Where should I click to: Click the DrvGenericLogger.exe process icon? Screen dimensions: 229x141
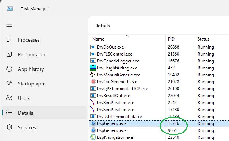[93, 61]
